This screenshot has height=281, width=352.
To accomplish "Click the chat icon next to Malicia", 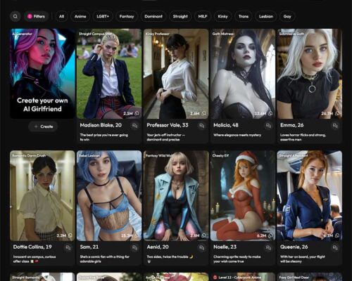I will click(268, 126).
